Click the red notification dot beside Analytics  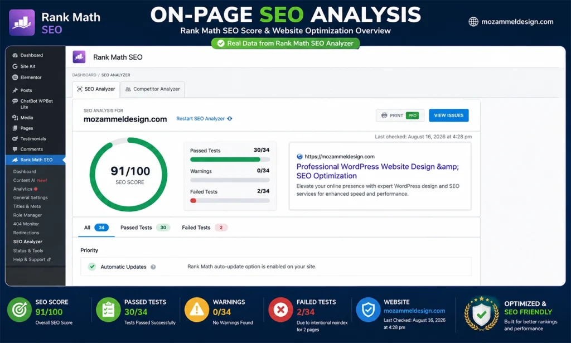[x=36, y=189]
